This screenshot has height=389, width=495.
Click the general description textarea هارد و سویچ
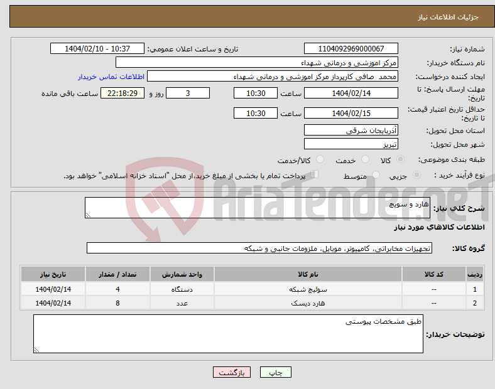[x=258, y=208]
